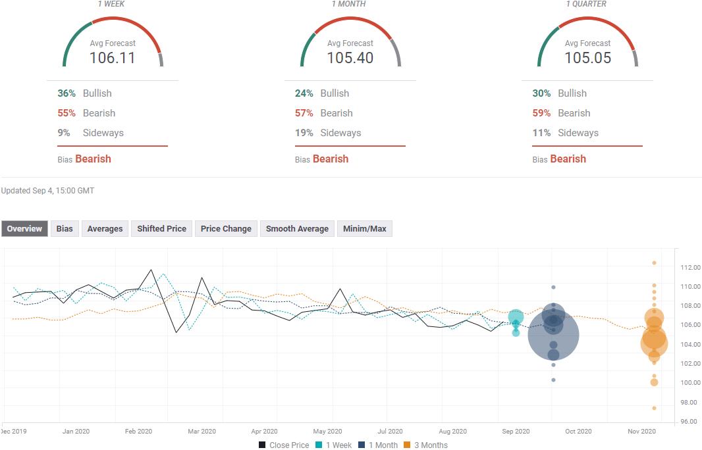Toggle the 1 Month legend entry
This screenshot has width=702, height=450.
tap(378, 445)
